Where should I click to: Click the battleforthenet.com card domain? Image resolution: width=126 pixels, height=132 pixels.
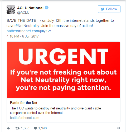pos(25,118)
